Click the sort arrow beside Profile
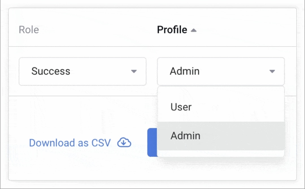Screen dimensions: 305x189 click(193, 30)
